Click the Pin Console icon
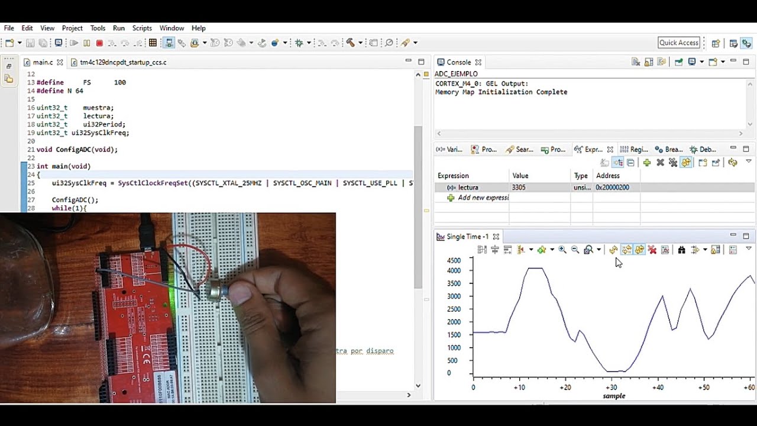The width and height of the screenshot is (757, 426). pos(679,62)
